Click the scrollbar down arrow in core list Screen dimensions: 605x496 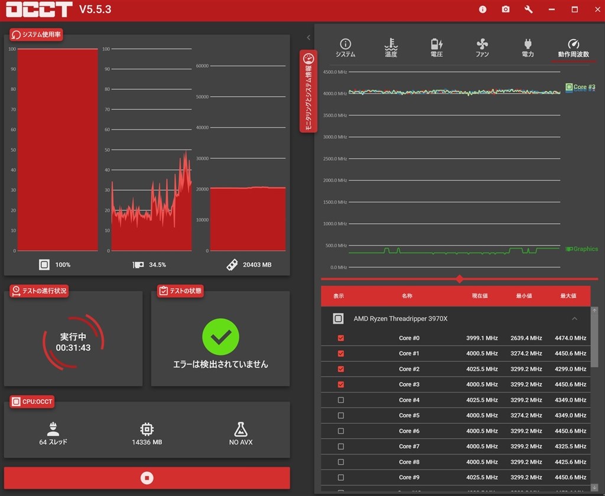594,488
